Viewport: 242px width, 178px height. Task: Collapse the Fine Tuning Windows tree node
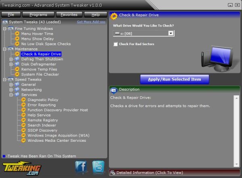point(4,29)
